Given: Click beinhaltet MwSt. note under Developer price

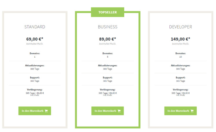Looking at the screenshot, I should click(180, 44).
